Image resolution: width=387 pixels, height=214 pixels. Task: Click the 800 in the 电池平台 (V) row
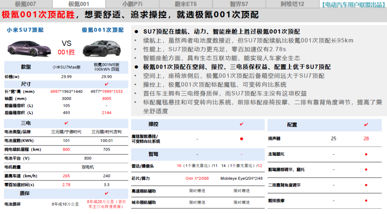point(88,158)
